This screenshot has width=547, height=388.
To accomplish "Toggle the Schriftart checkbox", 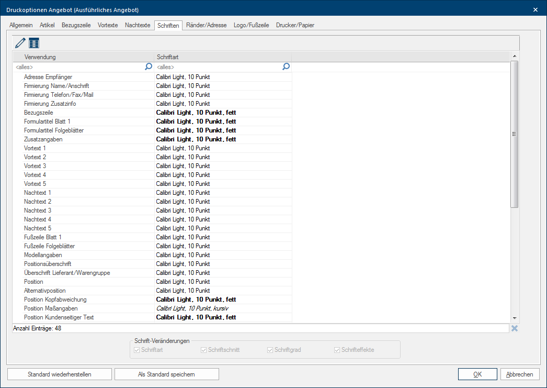I will click(137, 350).
